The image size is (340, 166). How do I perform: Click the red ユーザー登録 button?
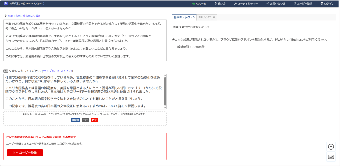coord(25,153)
